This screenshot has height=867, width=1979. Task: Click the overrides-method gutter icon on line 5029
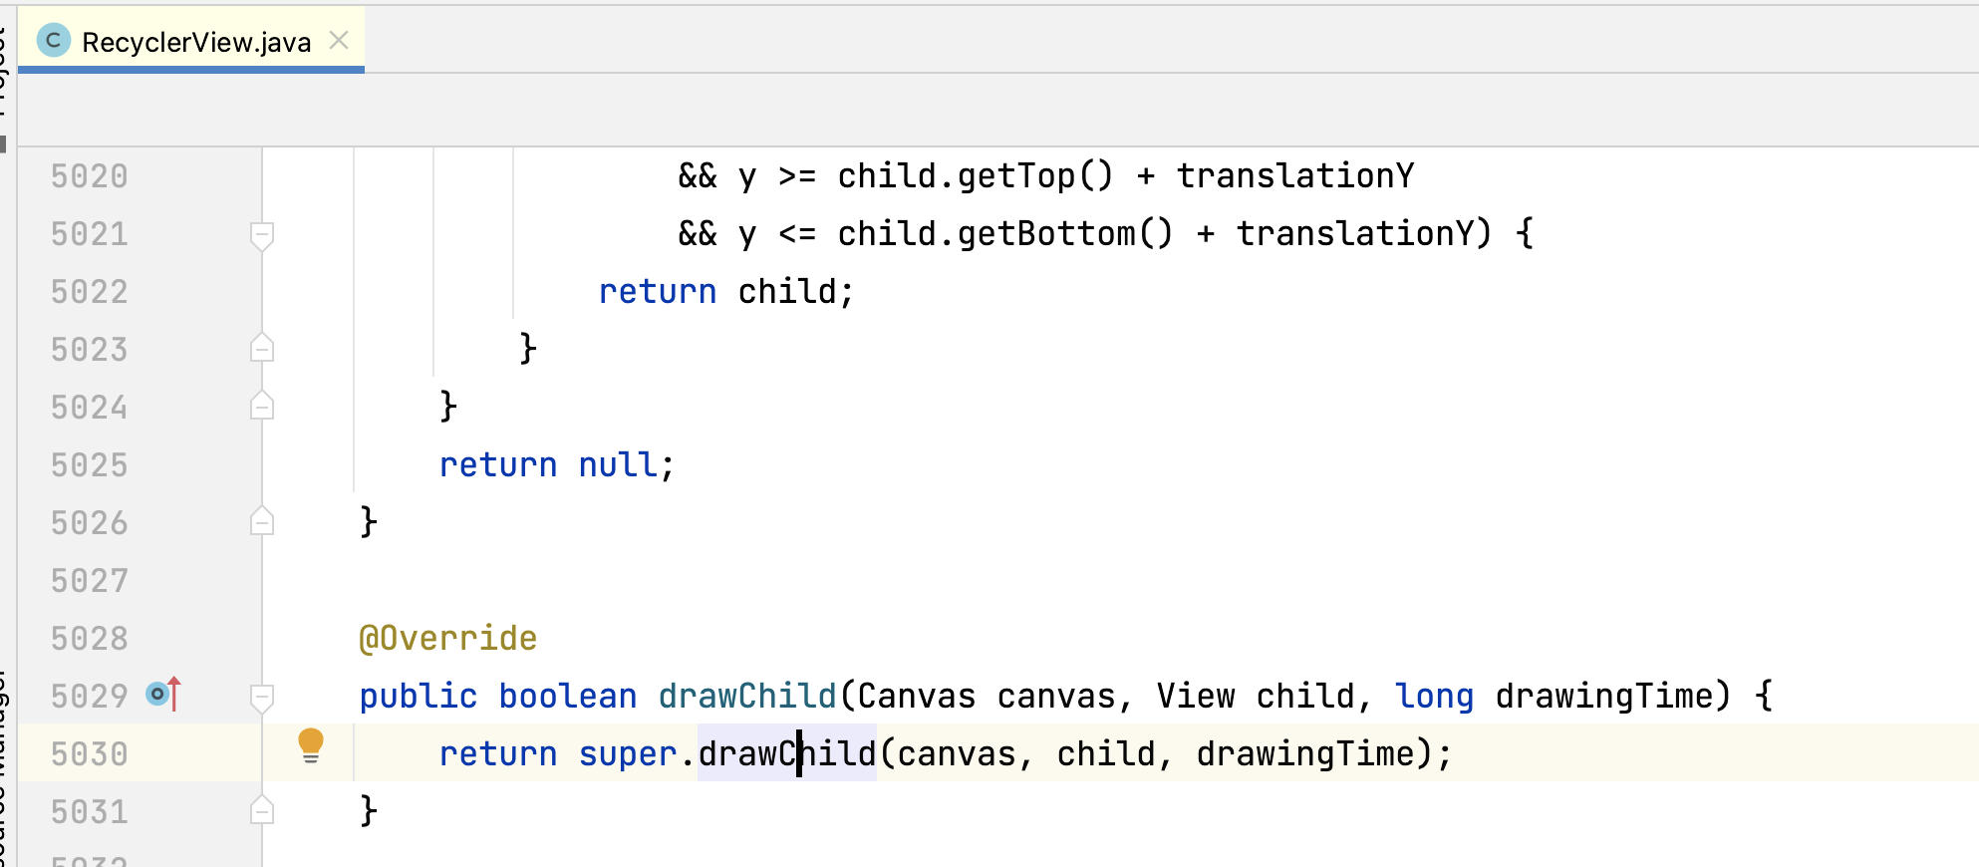coord(163,694)
